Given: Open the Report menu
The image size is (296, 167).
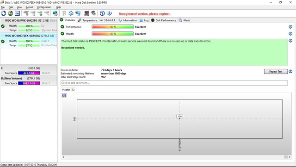Looking at the screenshot, I should (30, 7).
